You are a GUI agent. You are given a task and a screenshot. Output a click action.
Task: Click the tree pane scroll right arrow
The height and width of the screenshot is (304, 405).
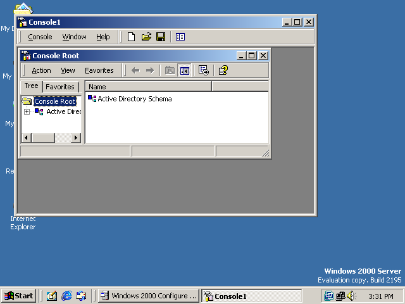tap(76, 138)
